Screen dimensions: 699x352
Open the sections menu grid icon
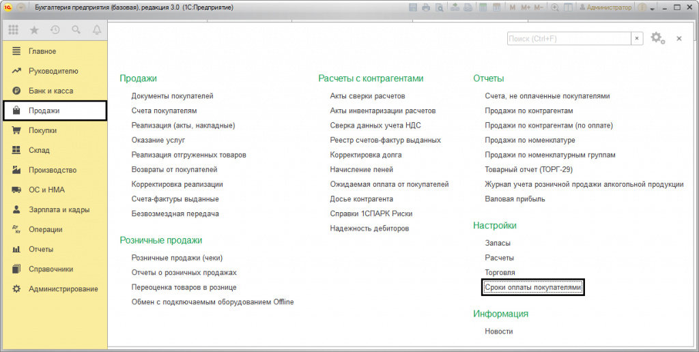(14, 31)
